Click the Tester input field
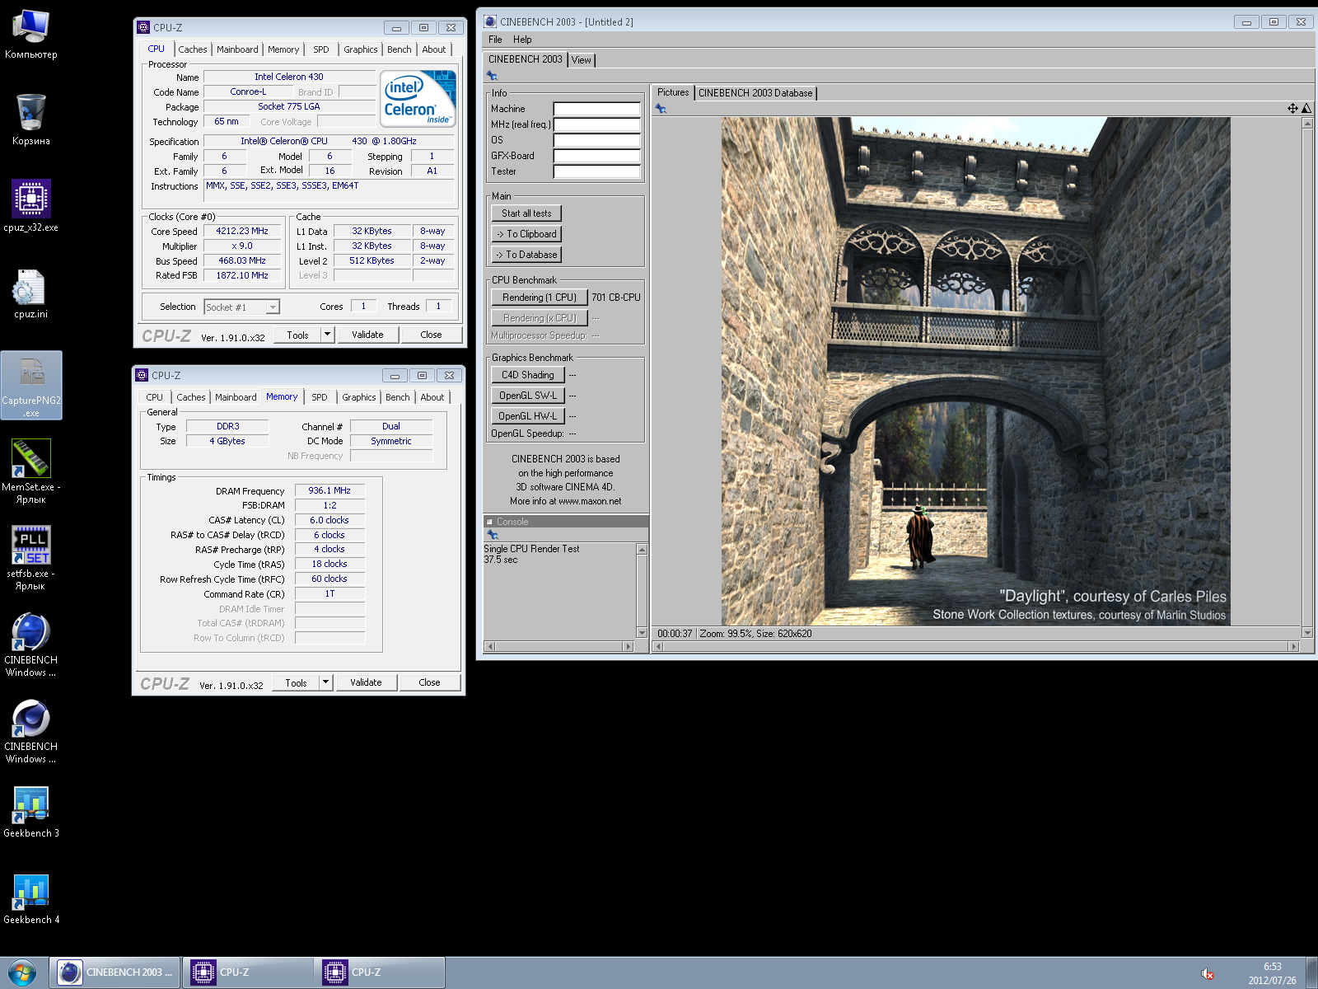1318x989 pixels. (596, 171)
